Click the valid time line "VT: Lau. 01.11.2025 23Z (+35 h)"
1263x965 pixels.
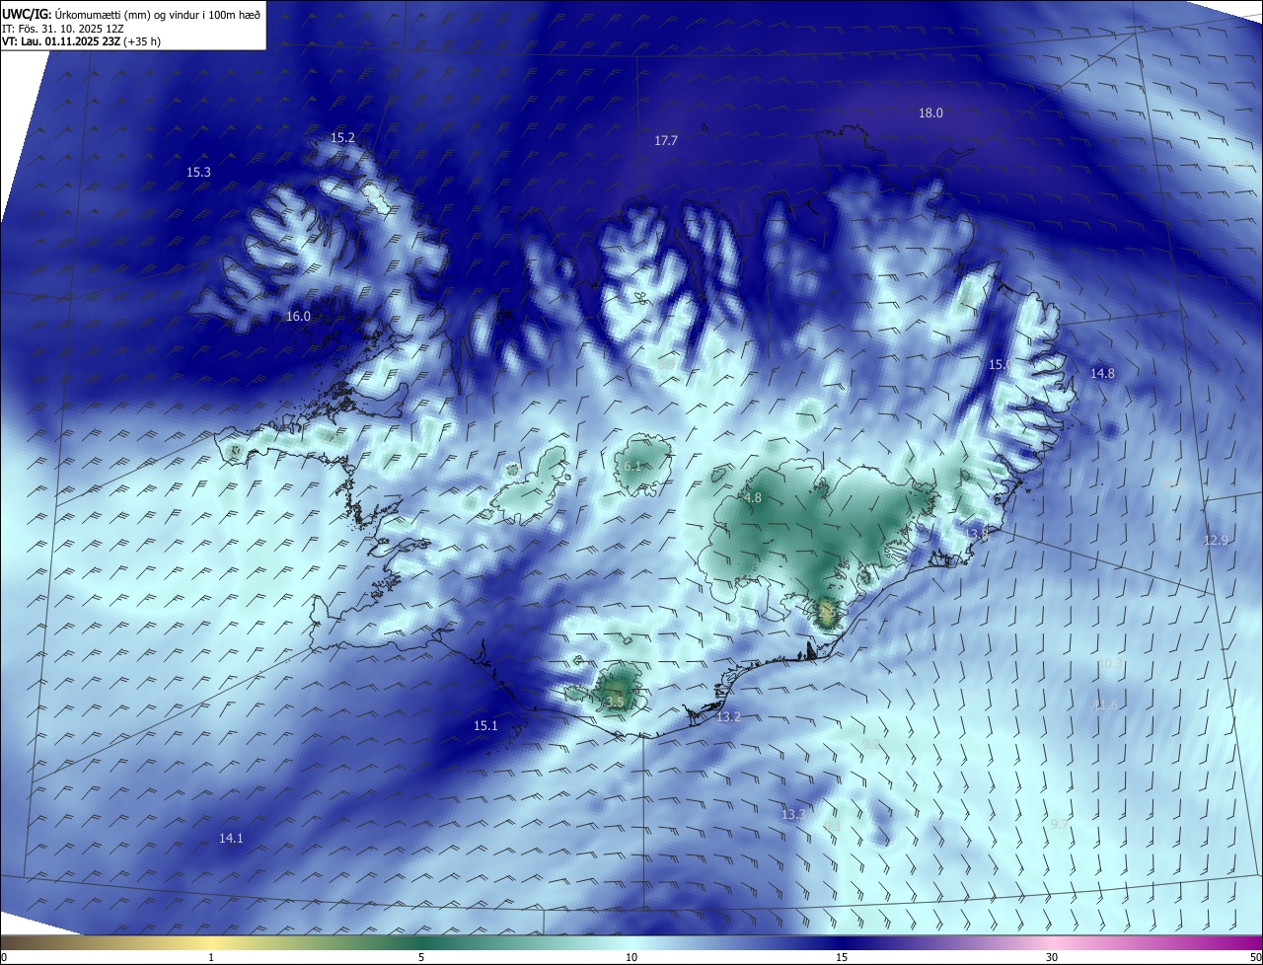point(83,41)
